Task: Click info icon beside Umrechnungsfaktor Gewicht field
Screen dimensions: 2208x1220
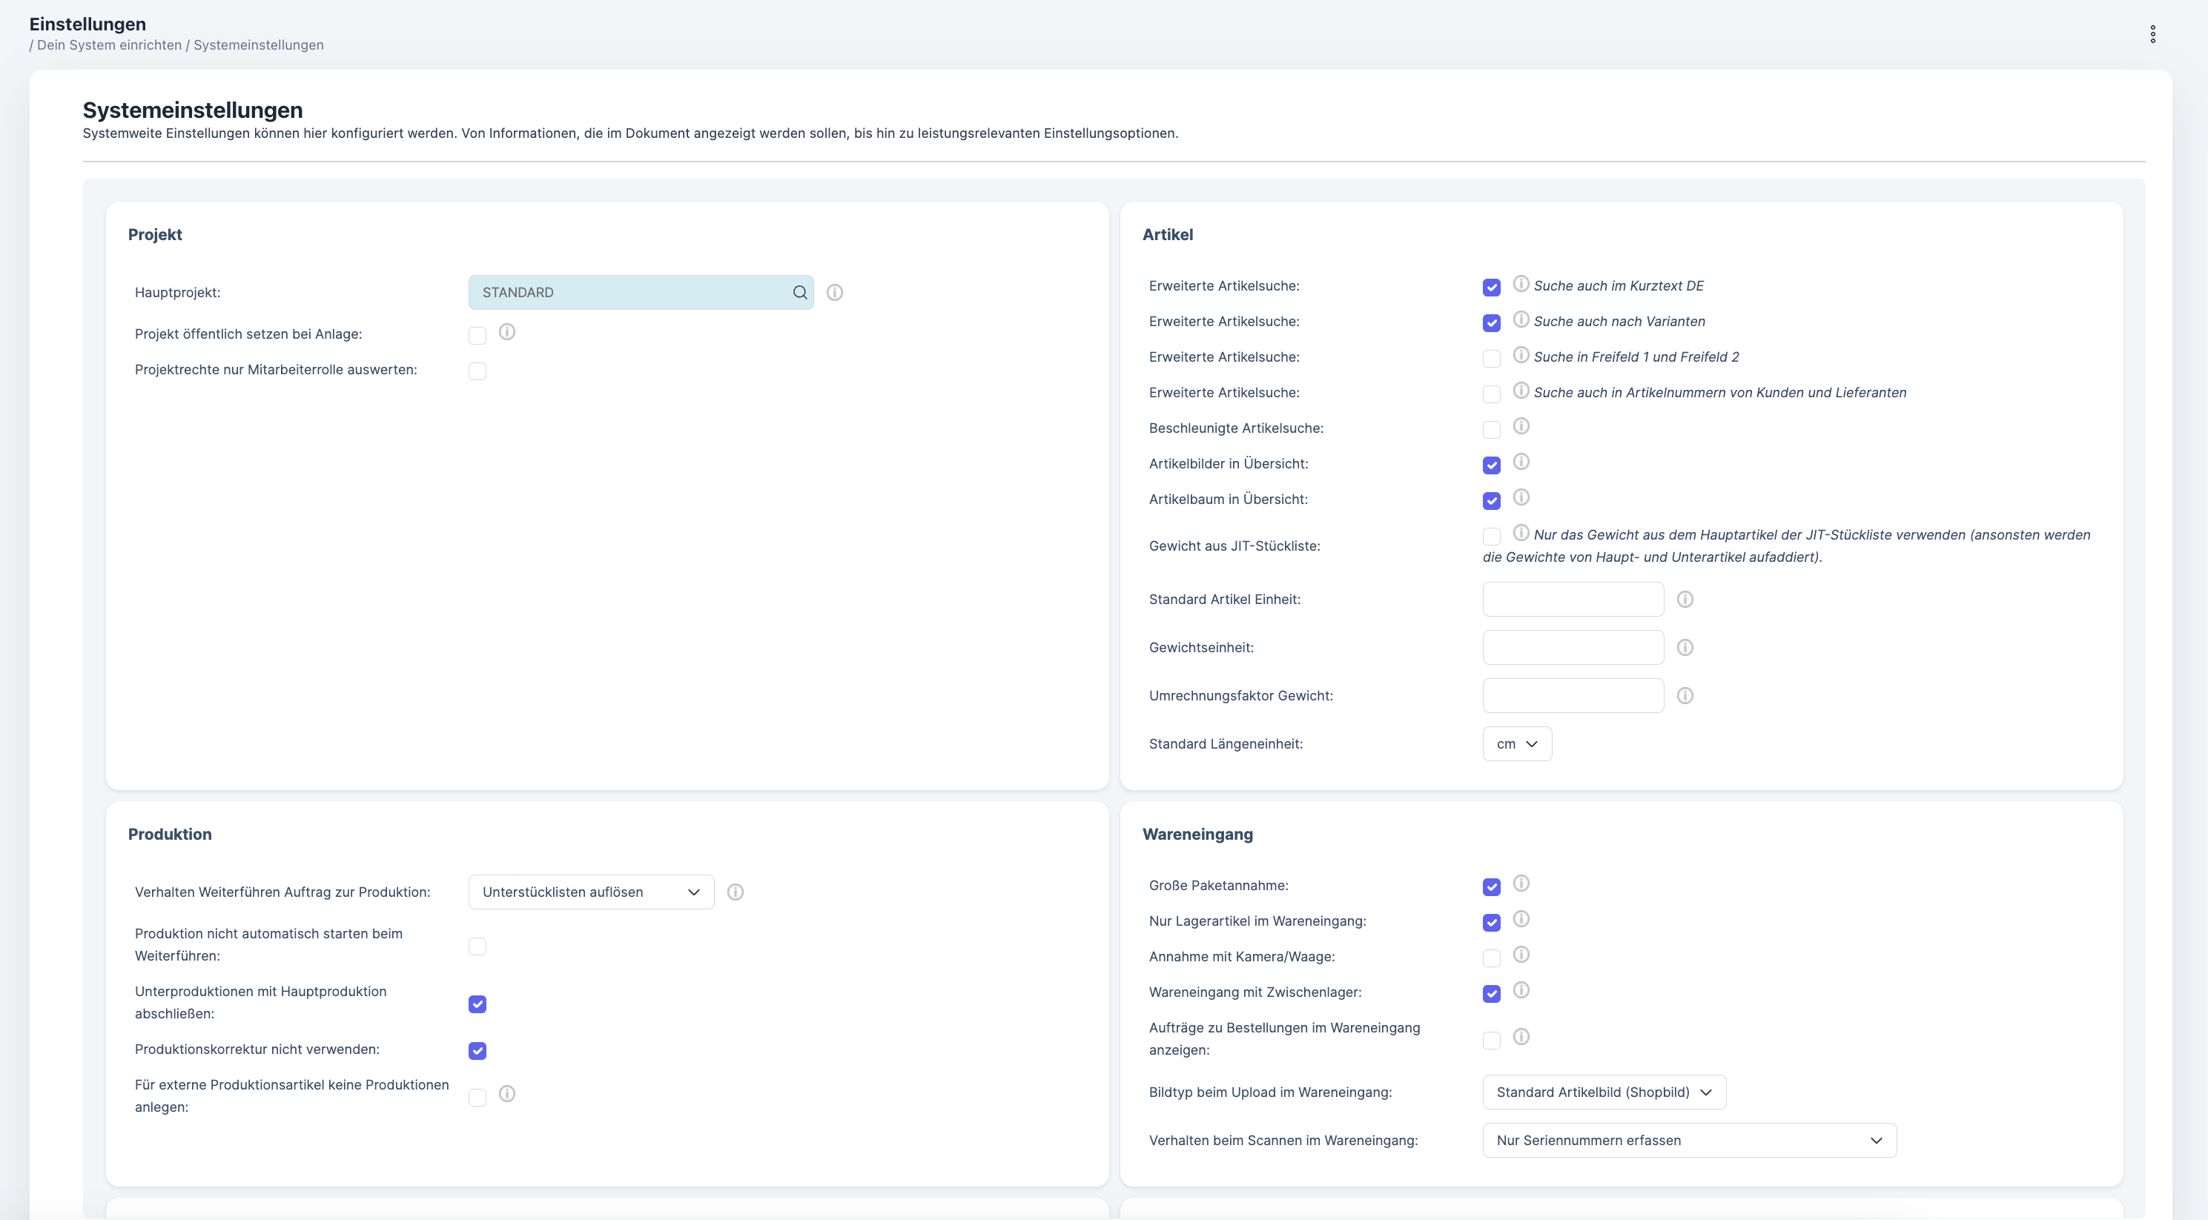Action: [1685, 696]
